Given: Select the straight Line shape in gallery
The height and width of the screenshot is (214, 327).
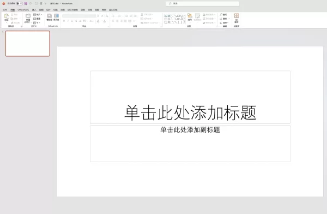Looking at the screenshot, I should pyautogui.click(x=172, y=16).
